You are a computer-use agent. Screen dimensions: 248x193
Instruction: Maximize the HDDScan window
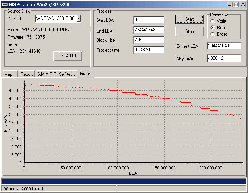coord(235,5)
